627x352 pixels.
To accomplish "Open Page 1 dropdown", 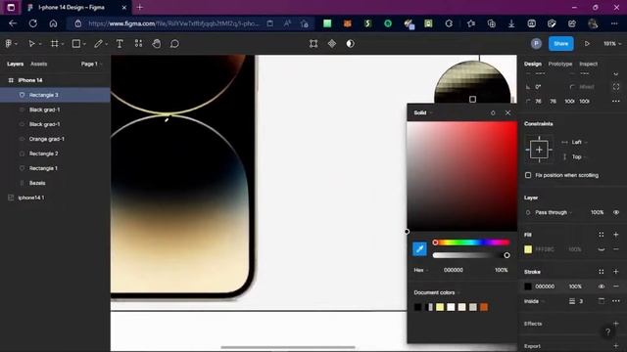I will tap(91, 64).
